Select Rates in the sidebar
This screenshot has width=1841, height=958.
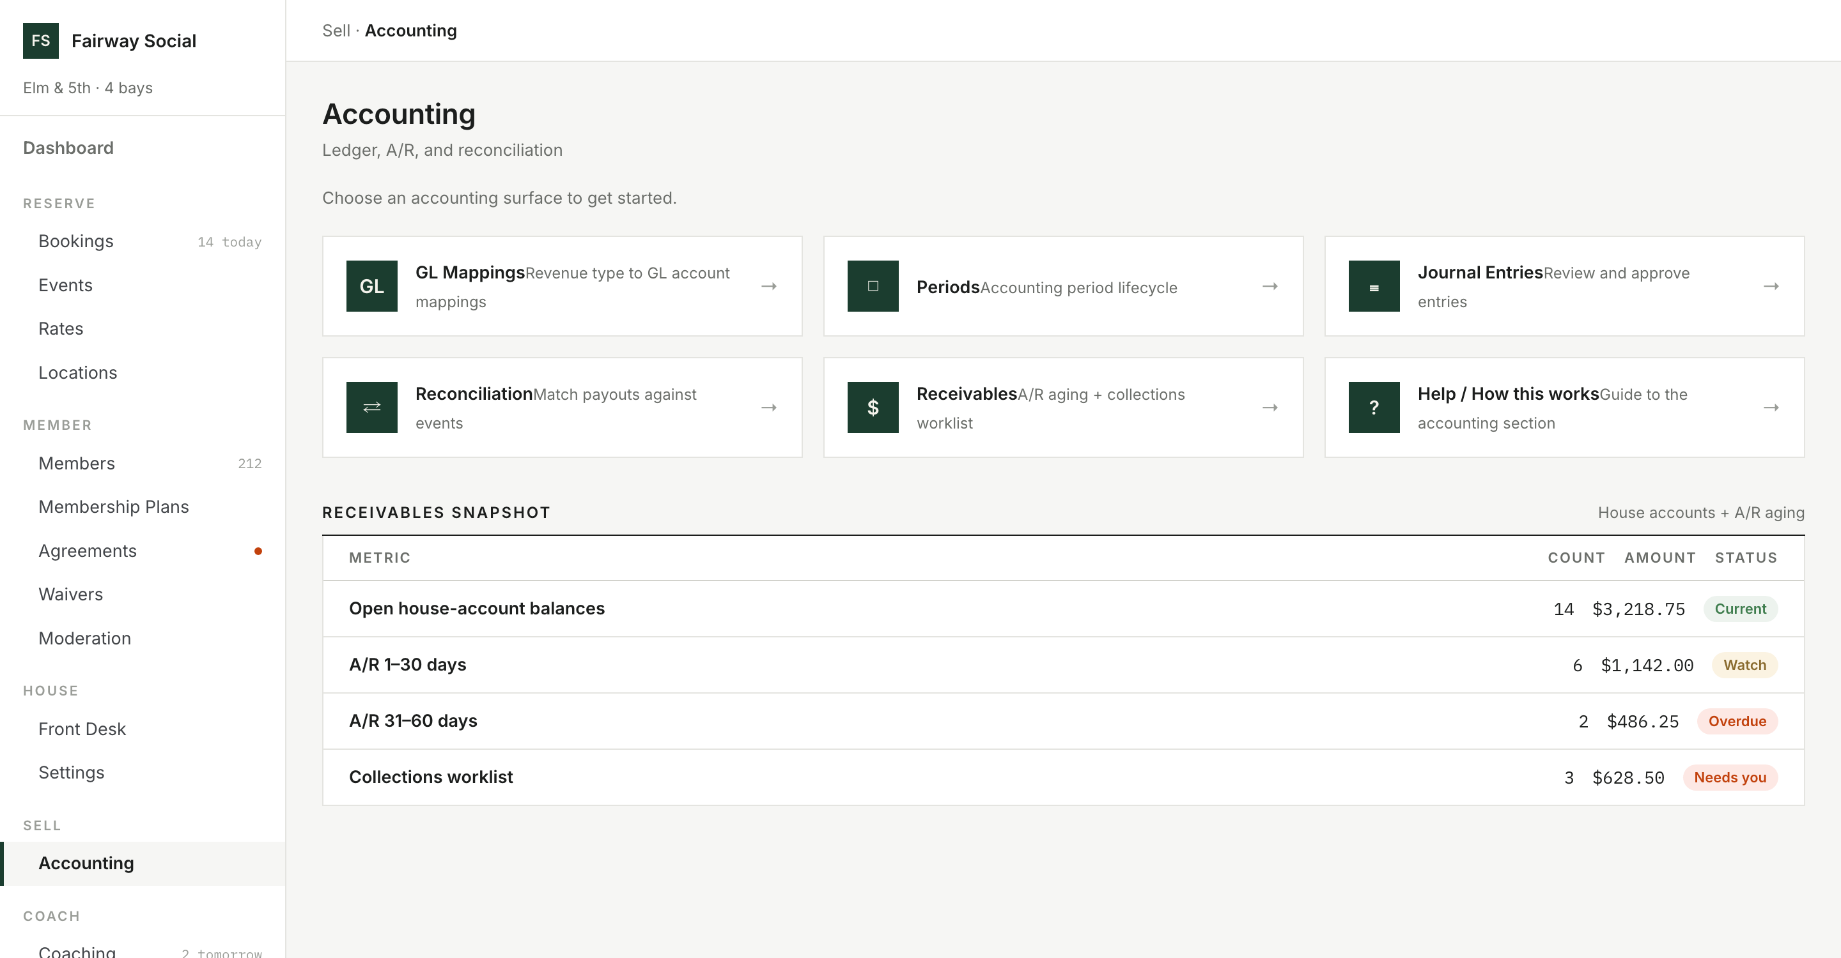[143, 328]
